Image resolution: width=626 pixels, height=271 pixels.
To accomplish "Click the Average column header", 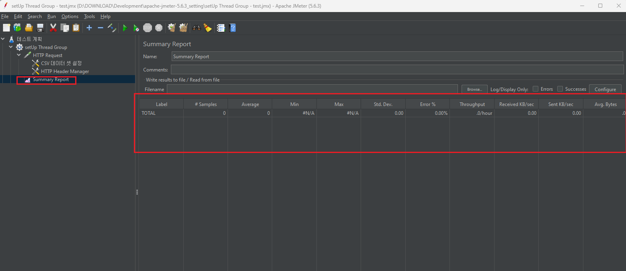I will point(250,104).
